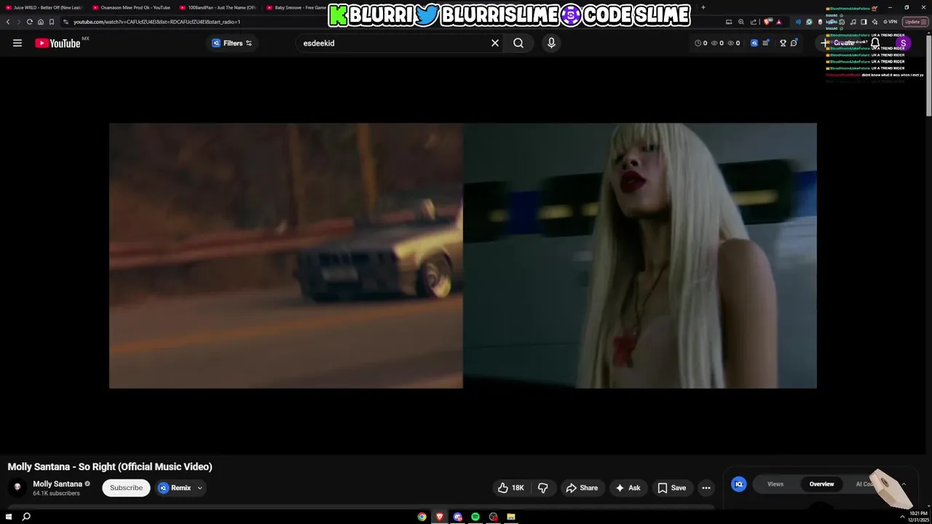Image resolution: width=932 pixels, height=524 pixels.
Task: Click the browser Update button
Action: [914, 22]
